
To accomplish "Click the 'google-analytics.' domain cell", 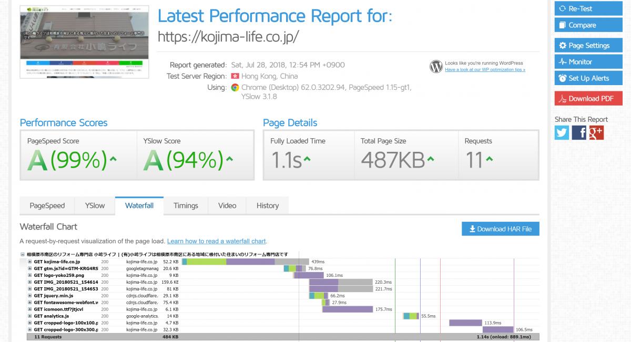I will 142,316.
